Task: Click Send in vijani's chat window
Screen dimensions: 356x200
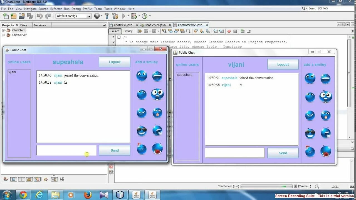Action: pyautogui.click(x=283, y=153)
